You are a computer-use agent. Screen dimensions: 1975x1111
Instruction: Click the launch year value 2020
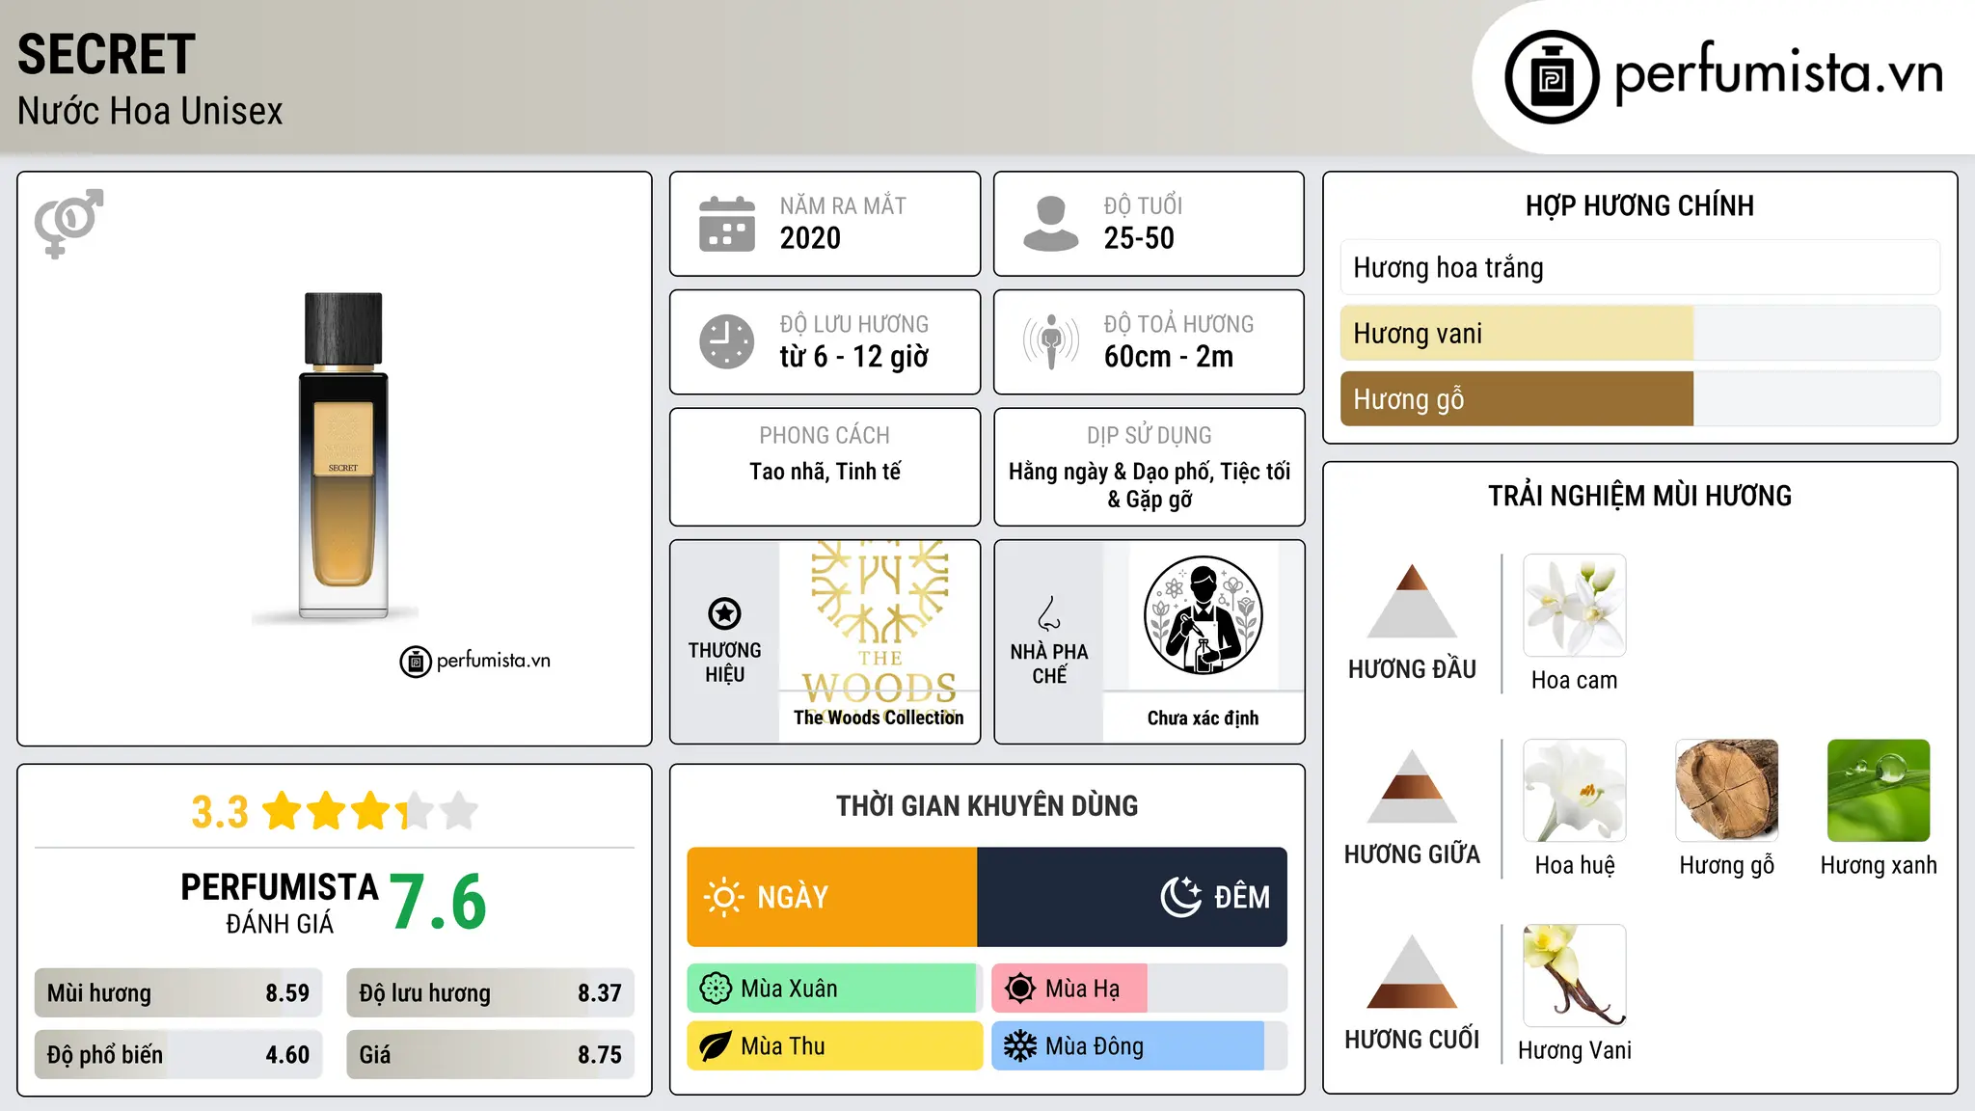(810, 238)
